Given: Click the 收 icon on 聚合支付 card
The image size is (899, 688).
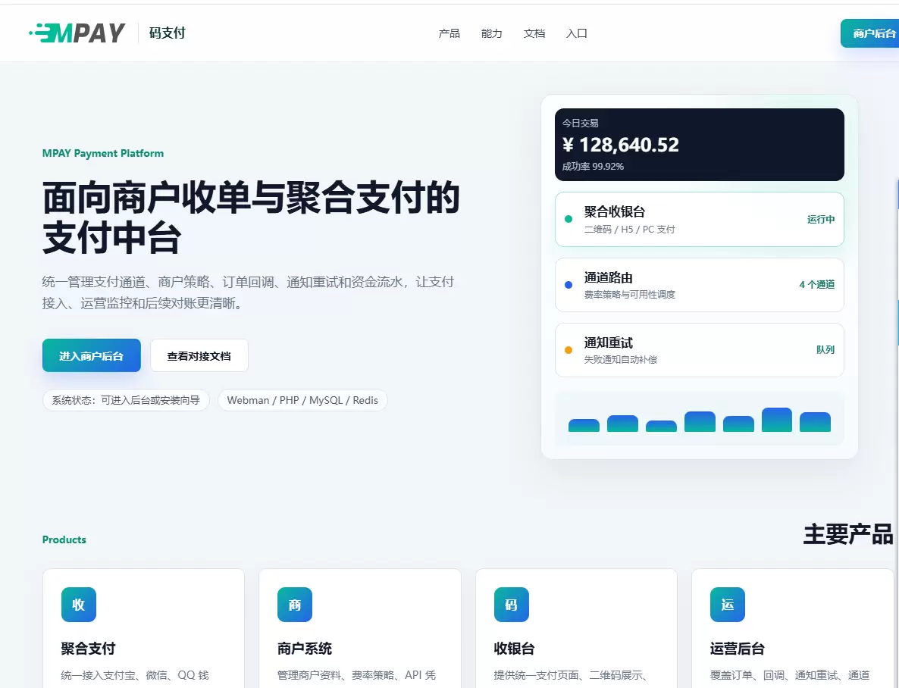Looking at the screenshot, I should [79, 605].
